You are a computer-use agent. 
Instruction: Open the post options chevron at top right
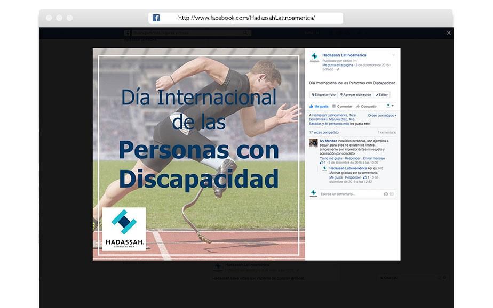click(393, 55)
